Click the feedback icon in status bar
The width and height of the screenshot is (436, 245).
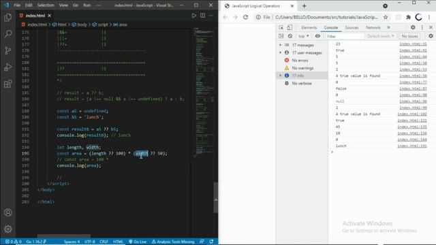(202, 242)
